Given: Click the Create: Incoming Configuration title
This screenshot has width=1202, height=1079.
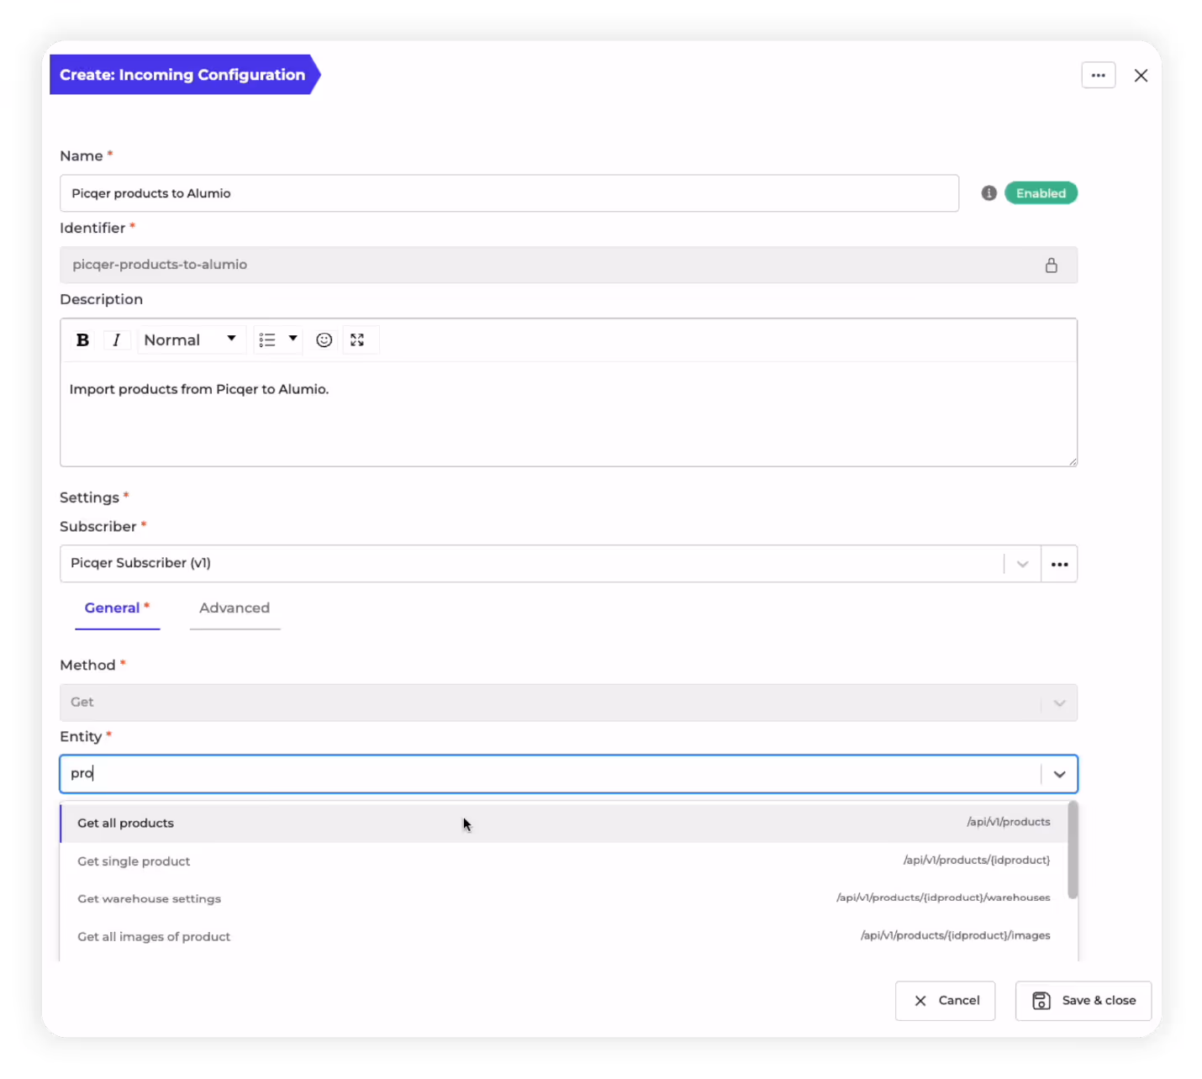Looking at the screenshot, I should (182, 75).
